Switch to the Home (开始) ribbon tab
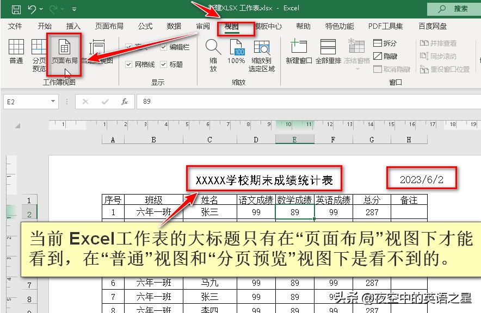This screenshot has height=313, width=481. tap(44, 26)
